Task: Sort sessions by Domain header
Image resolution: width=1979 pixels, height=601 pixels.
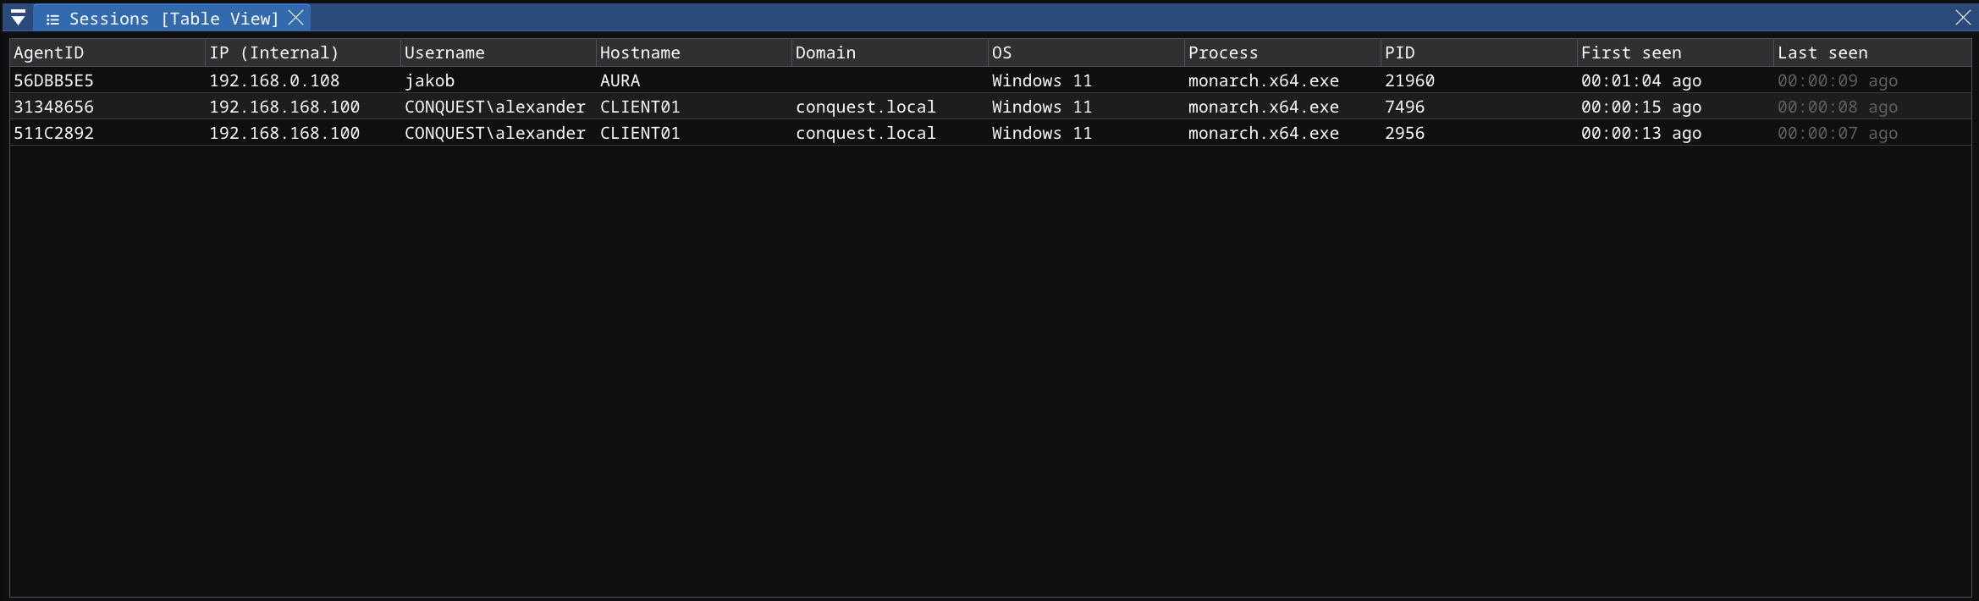Action: coord(825,52)
